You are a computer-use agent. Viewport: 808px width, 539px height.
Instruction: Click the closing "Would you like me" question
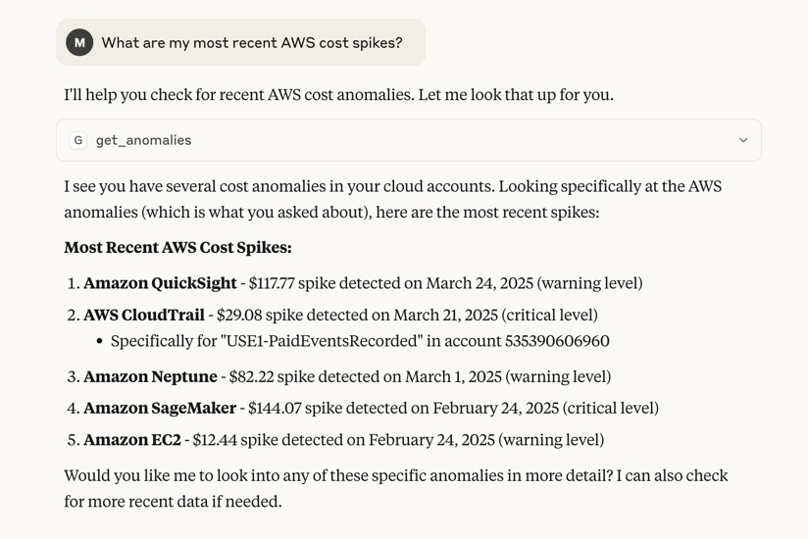click(395, 475)
